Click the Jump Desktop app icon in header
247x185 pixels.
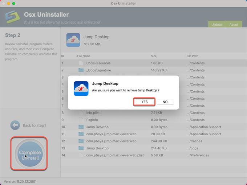[x=73, y=40]
